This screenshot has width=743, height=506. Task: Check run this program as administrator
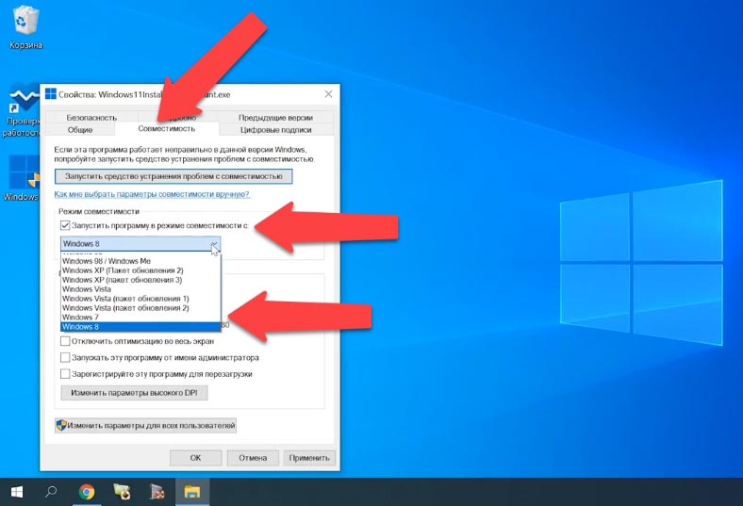(x=65, y=357)
